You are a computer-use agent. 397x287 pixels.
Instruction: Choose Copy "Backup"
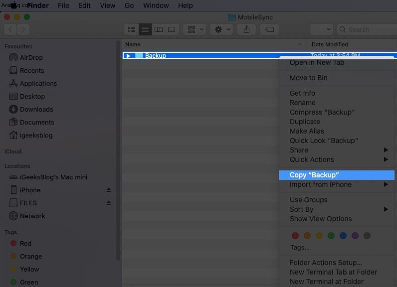click(x=337, y=175)
